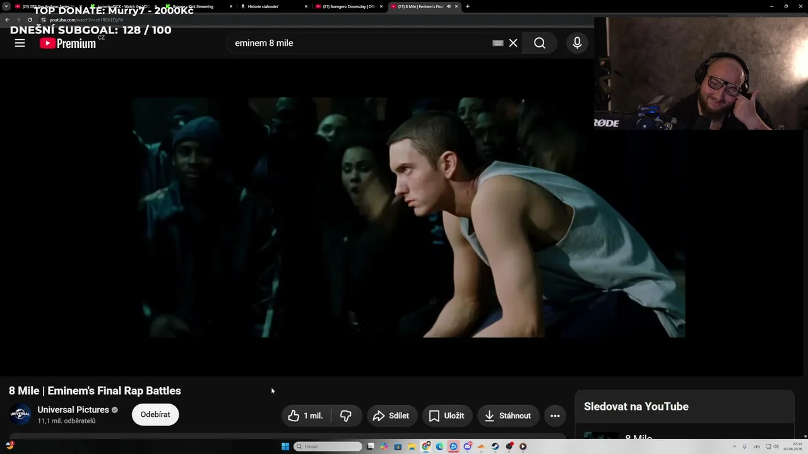This screenshot has width=808, height=454.
Task: Open the Universal Pictures channel name link
Action: pyautogui.click(x=73, y=410)
